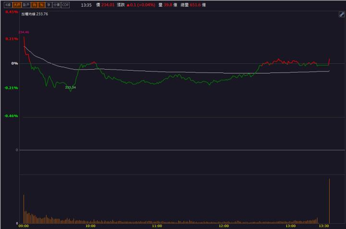Click the 11:00 time axis label
346x229 pixels.
(x=157, y=226)
